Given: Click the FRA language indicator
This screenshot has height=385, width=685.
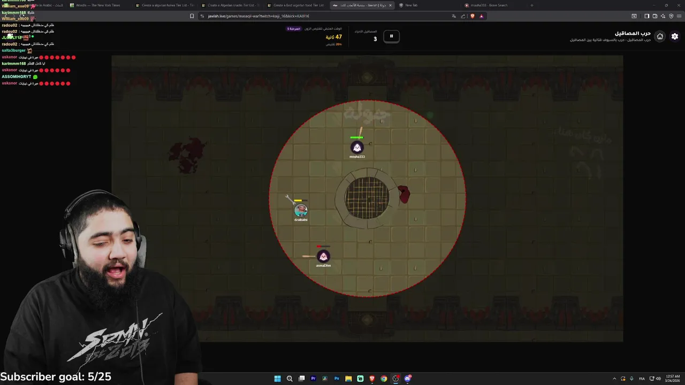Looking at the screenshot, I should pyautogui.click(x=642, y=379).
